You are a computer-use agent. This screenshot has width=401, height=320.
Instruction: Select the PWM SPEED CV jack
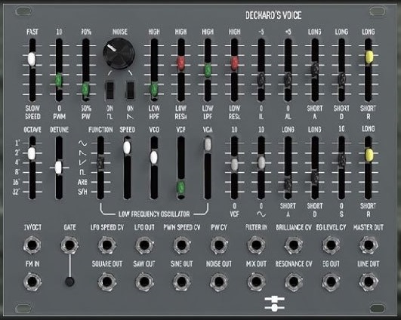(181, 245)
